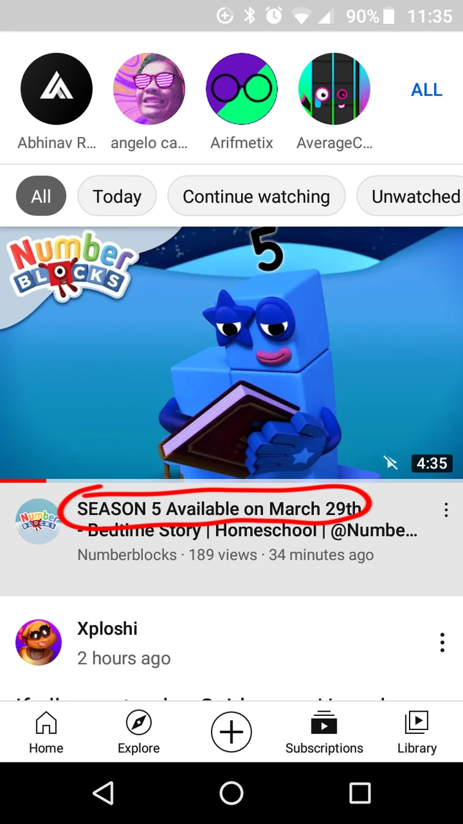View ALL subscribed channels
463x824 pixels.
pos(426,90)
